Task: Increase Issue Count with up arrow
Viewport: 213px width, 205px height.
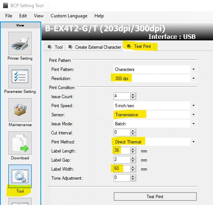Action: 133,95
